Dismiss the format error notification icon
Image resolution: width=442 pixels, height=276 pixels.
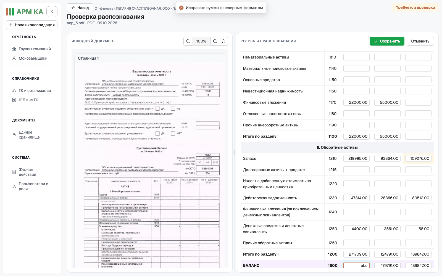[181, 8]
